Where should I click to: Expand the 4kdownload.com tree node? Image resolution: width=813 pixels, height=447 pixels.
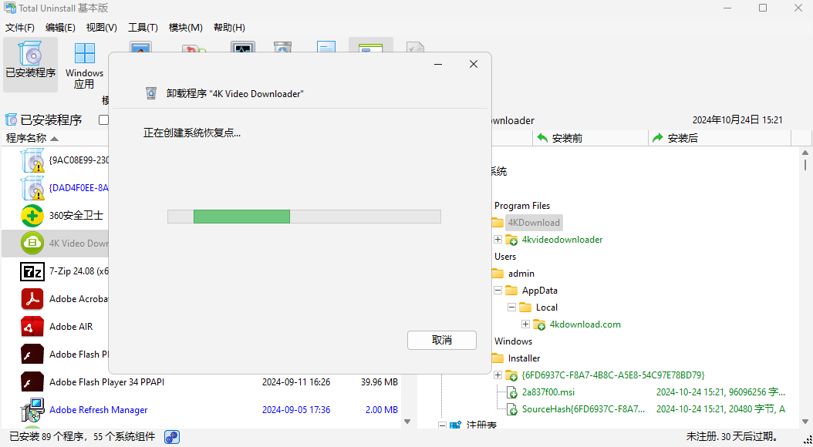pos(525,324)
